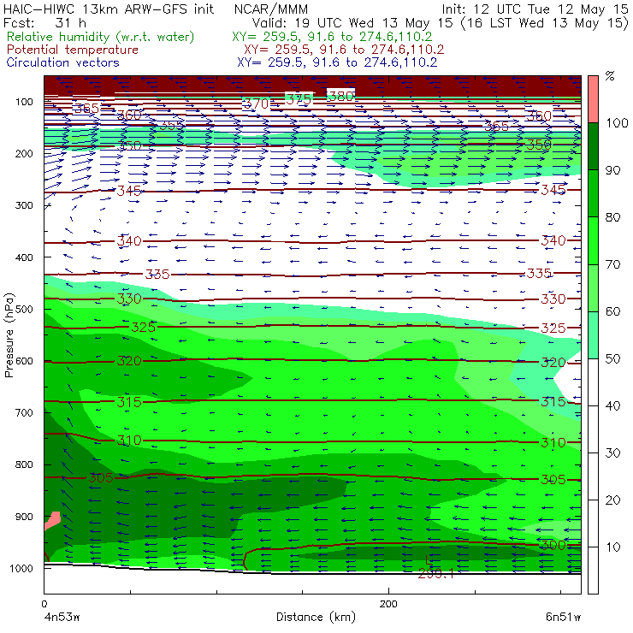Click the '300' pressure tick label
This screenshot has height=633, width=633.
(24, 205)
